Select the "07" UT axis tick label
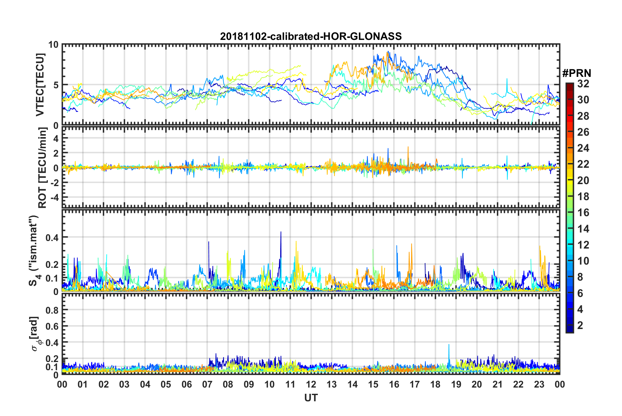Viewport: 622px width, 416px height. [x=207, y=385]
